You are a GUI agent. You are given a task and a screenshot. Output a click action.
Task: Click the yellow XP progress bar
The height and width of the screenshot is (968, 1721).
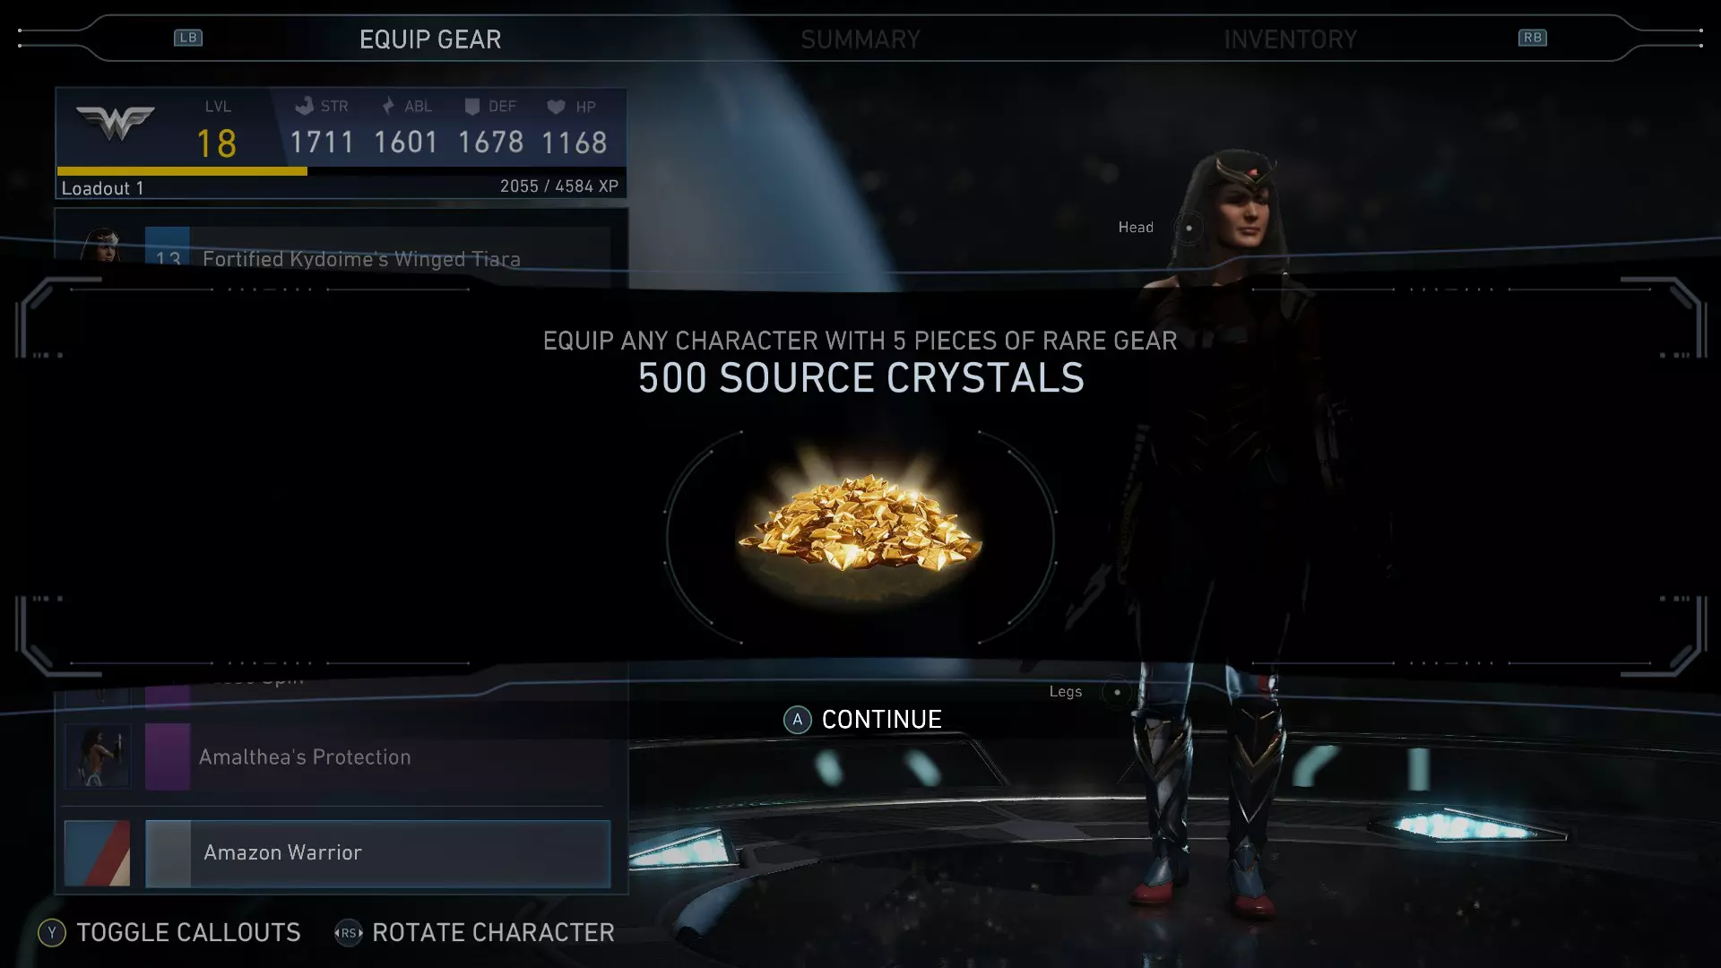182,170
